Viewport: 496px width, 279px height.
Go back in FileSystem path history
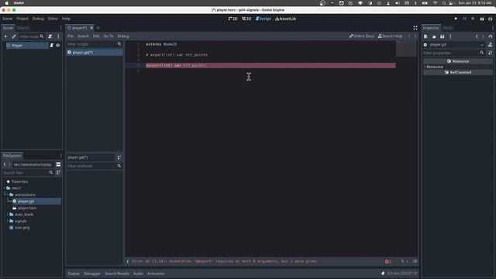(5, 164)
